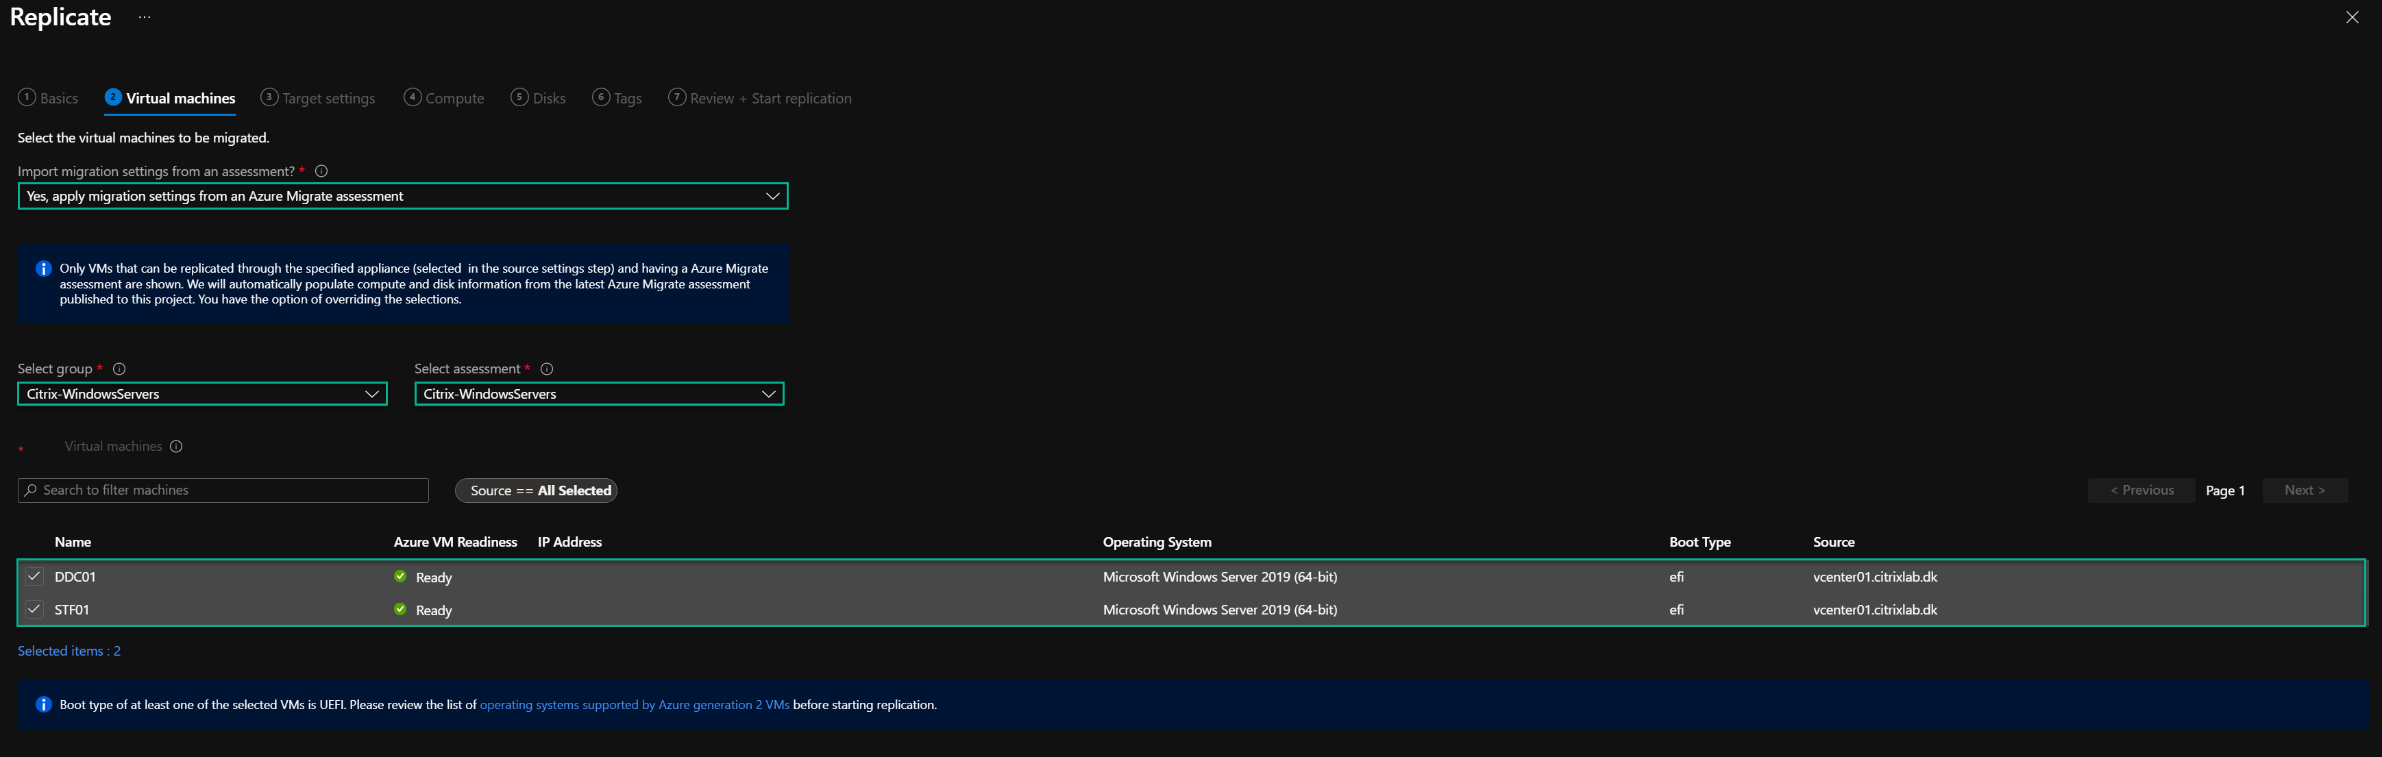Uncheck the DDC01 virtual machine checkbox
This screenshot has height=757, width=2382.
(x=34, y=576)
